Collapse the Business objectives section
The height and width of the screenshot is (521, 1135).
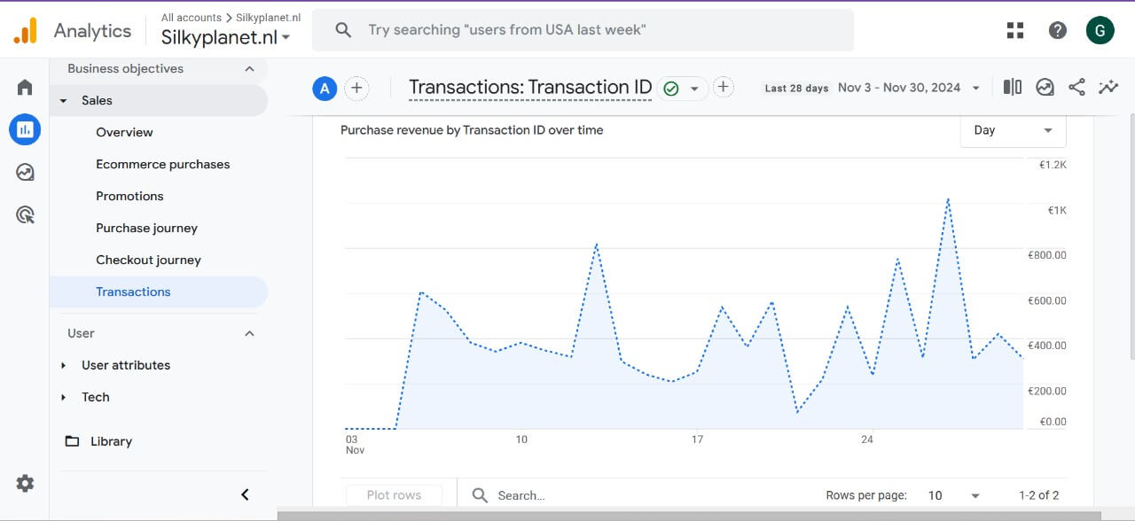pos(249,68)
